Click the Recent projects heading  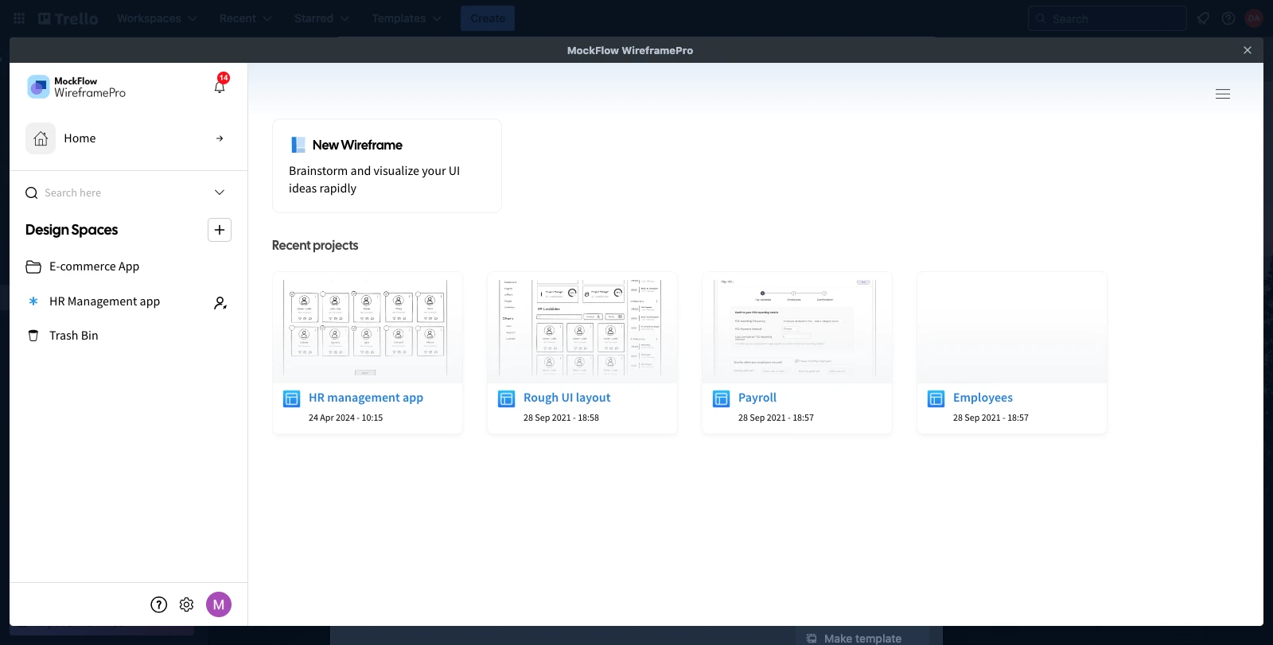pyautogui.click(x=315, y=245)
